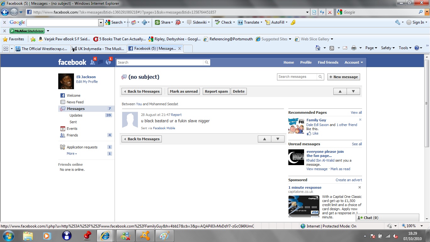Screen dimensions: 430x242
Task: Click the browser refresh icon
Action: click(x=322, y=12)
